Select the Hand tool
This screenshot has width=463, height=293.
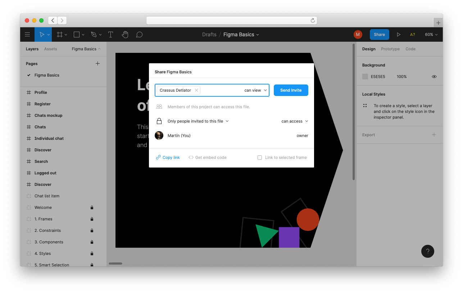click(x=125, y=35)
